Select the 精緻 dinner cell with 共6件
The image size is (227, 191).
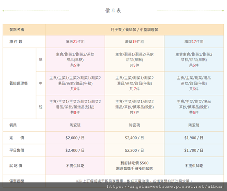(194, 107)
